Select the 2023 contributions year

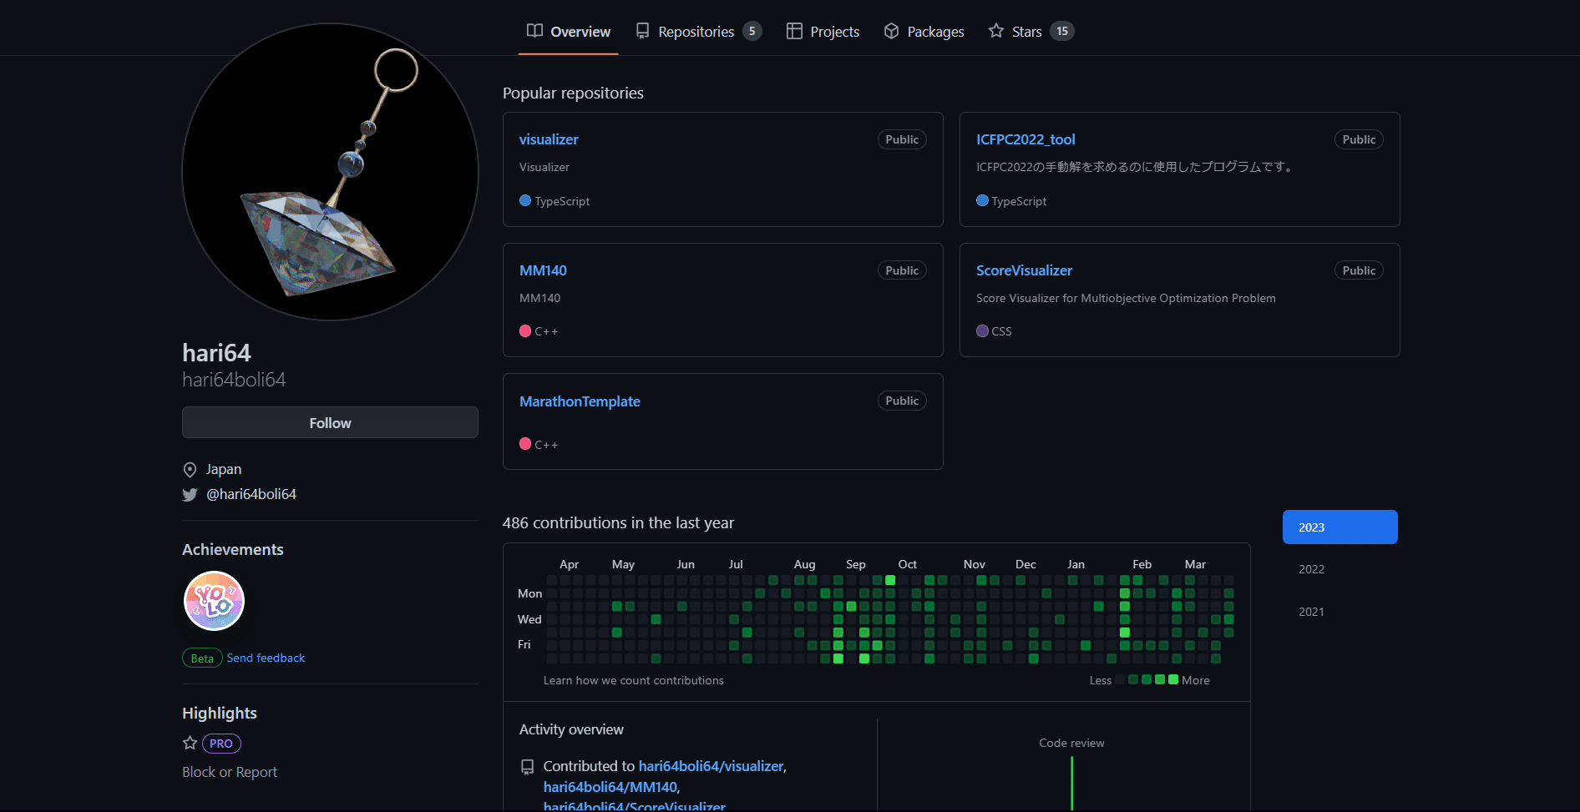[1339, 527]
